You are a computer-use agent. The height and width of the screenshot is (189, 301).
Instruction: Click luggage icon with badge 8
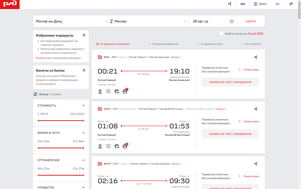pyautogui.click(x=125, y=146)
